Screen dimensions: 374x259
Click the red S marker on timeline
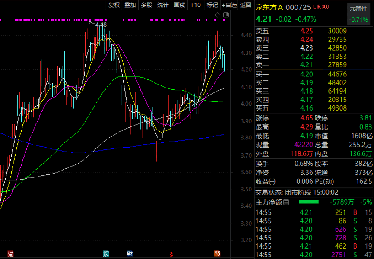point(171,253)
